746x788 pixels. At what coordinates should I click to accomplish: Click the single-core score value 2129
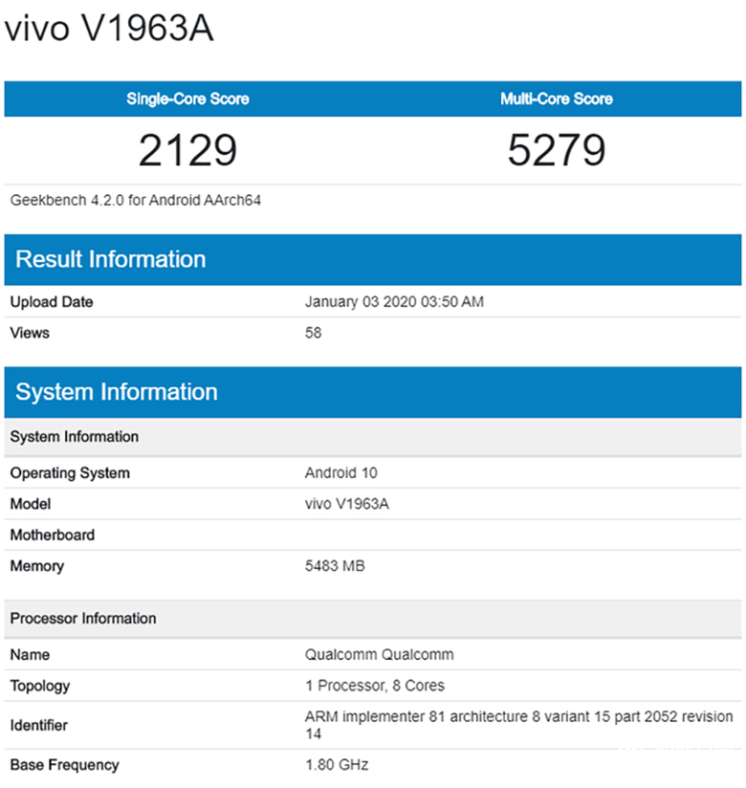[x=187, y=150]
